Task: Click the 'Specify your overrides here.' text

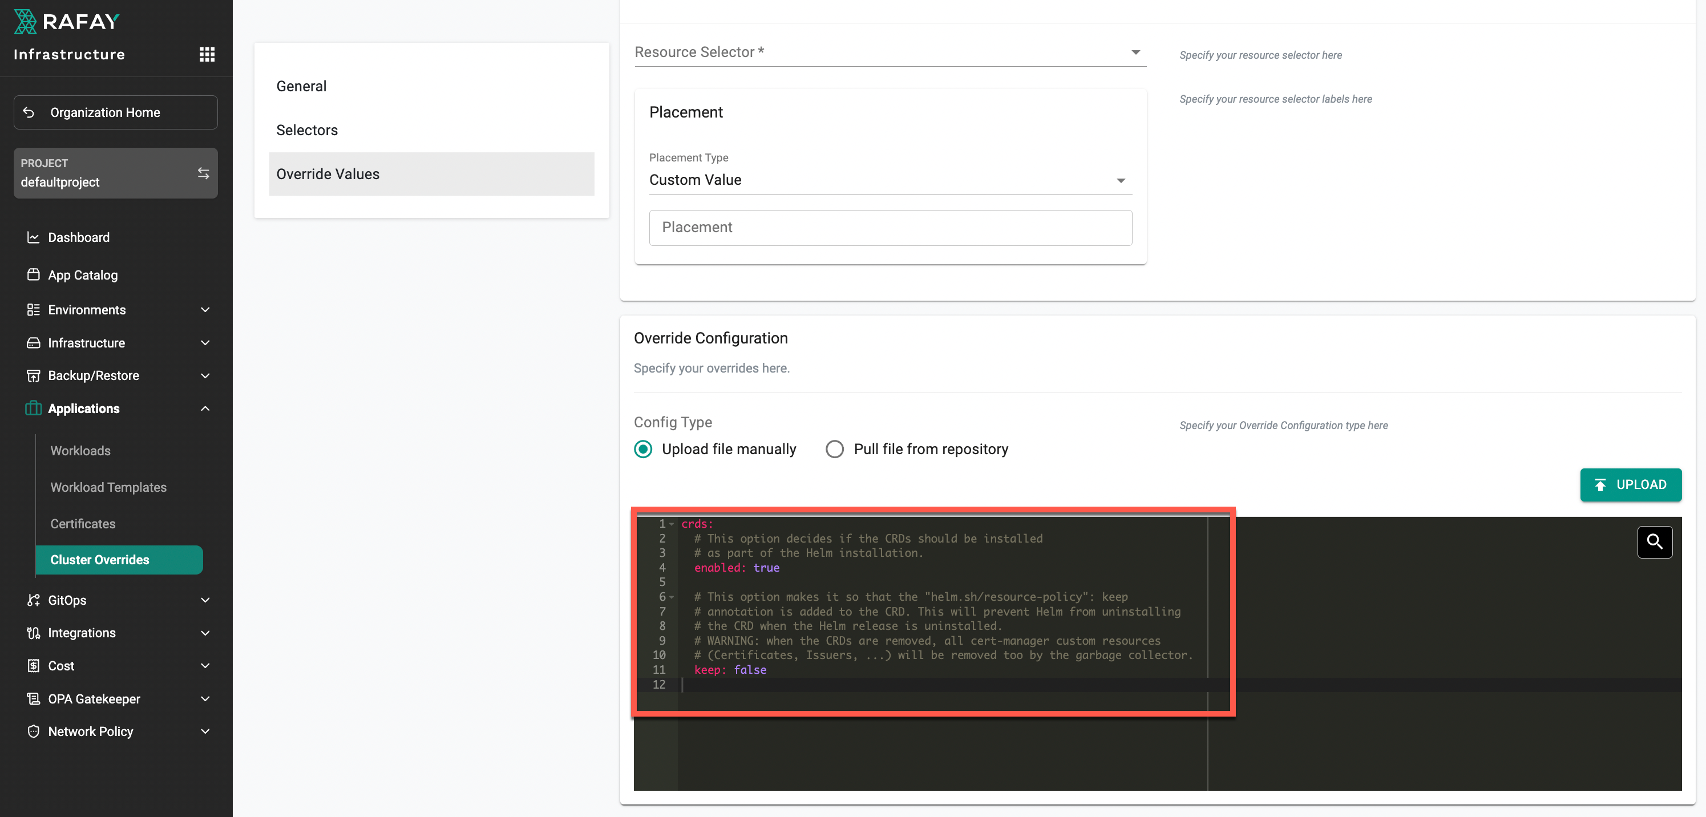Action: coord(711,368)
